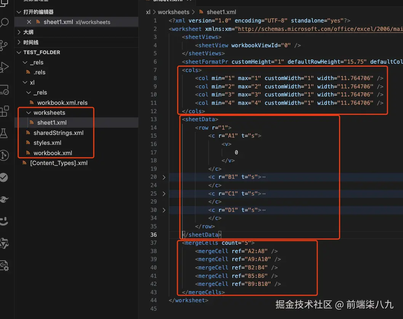Collapse the _rels folder inside xl

(29, 92)
